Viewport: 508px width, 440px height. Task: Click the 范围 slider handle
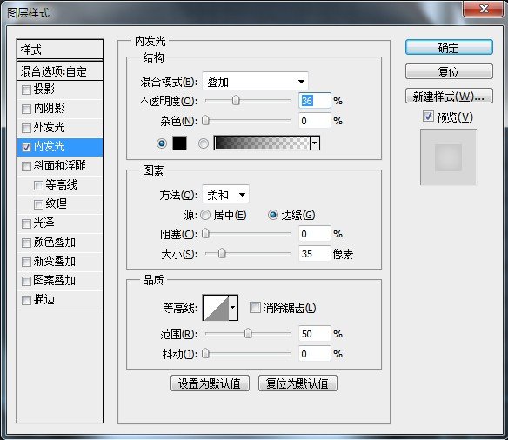pyautogui.click(x=248, y=333)
